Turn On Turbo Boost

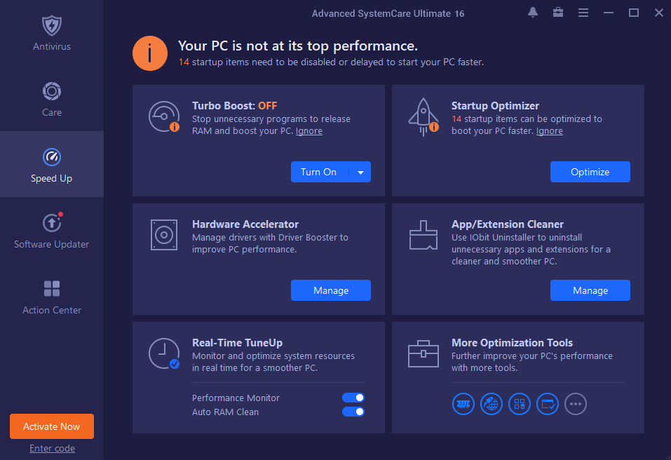click(x=318, y=172)
